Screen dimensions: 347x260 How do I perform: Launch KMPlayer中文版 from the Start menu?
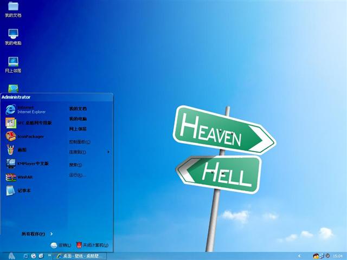27,164
